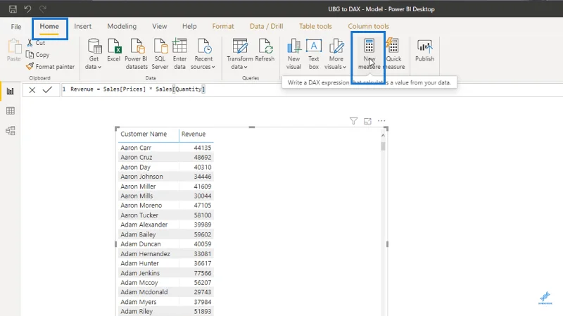Click the Copy command

click(38, 55)
